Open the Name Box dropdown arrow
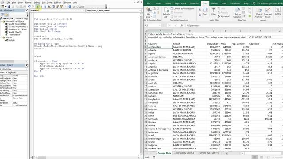Screen dimensions: 283x159 160,26
